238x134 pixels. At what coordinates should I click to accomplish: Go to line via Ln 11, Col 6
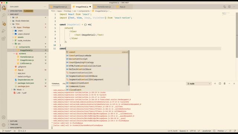coord(173,131)
